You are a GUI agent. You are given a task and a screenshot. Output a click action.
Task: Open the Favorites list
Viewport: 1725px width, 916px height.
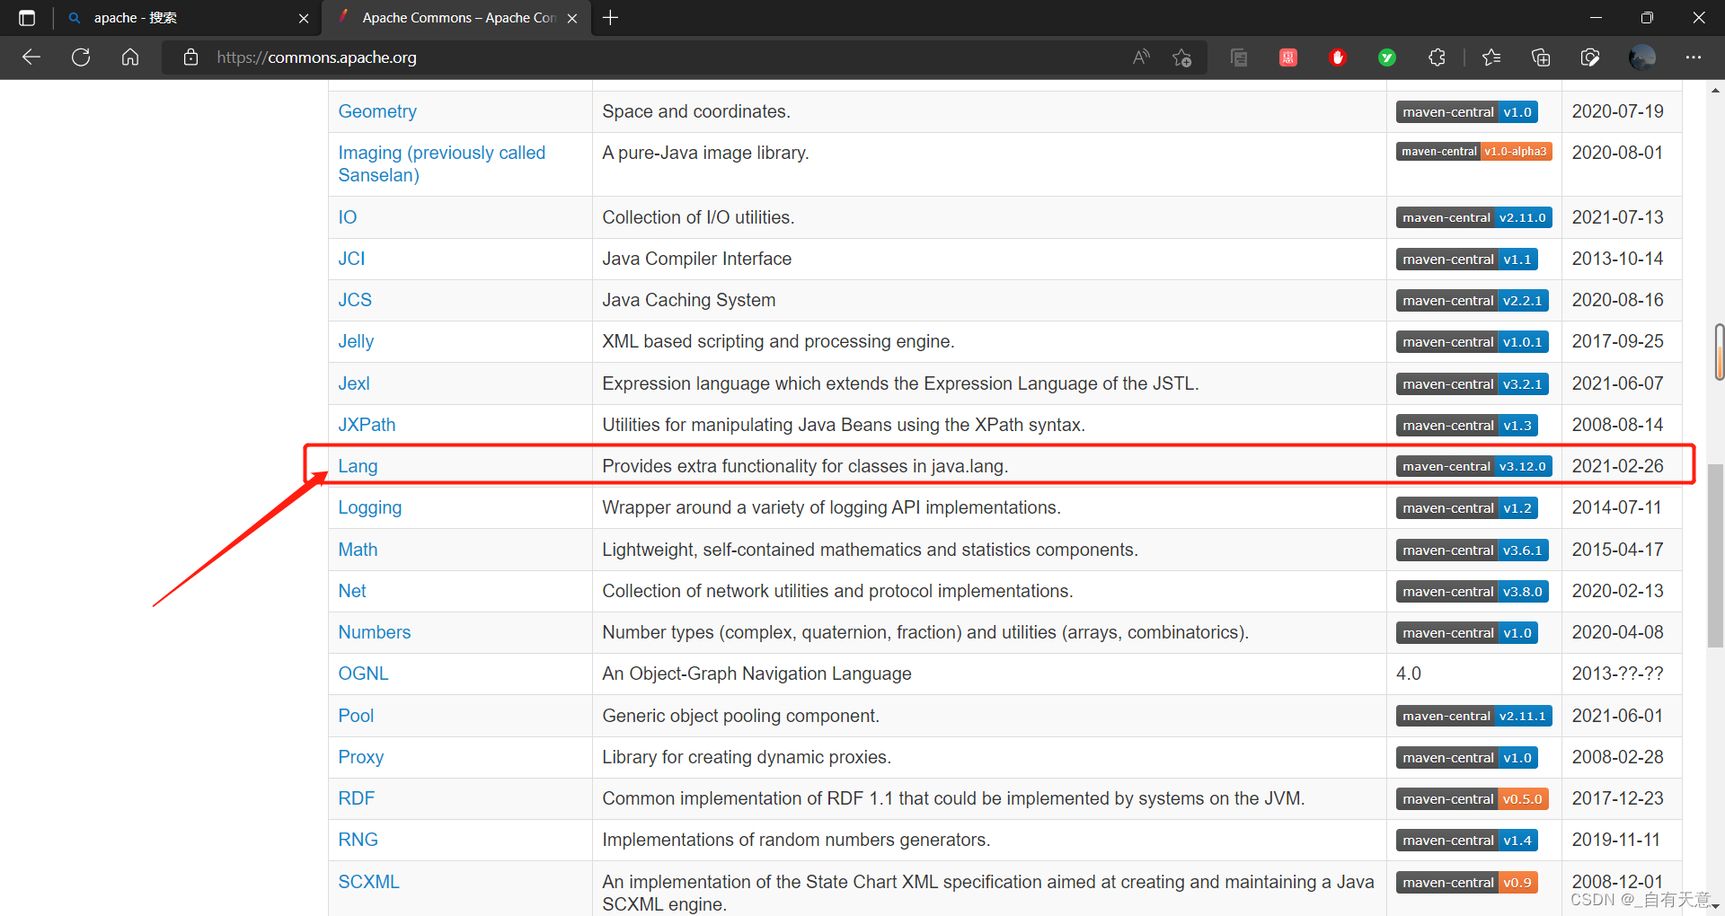[x=1491, y=57]
